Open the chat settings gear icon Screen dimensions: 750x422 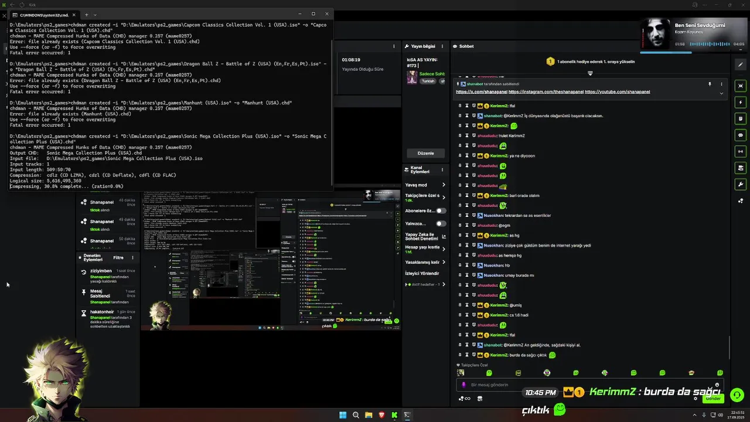click(696, 399)
